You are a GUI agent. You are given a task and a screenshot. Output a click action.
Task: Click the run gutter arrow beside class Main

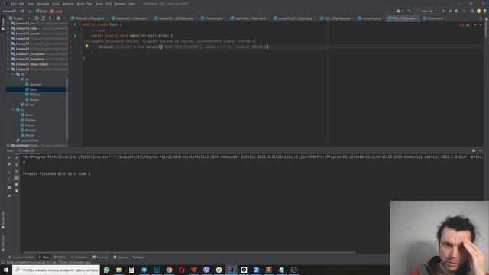click(75, 24)
